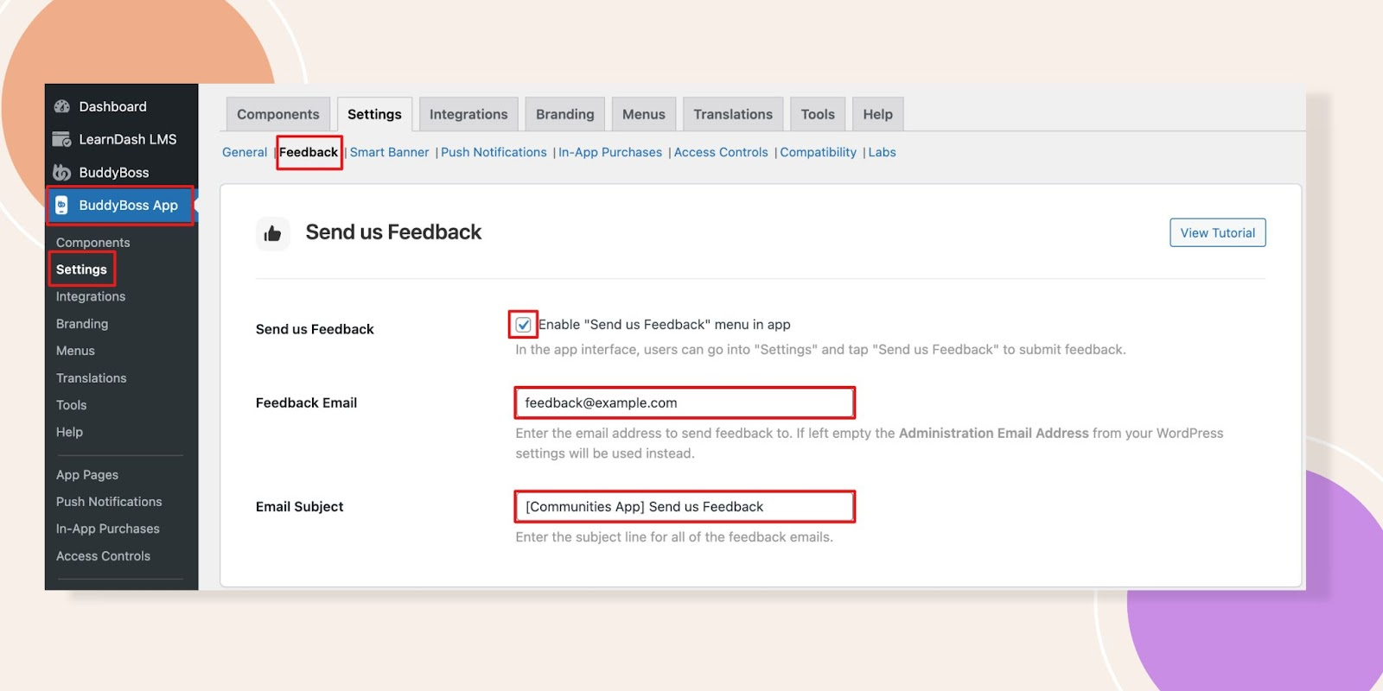This screenshot has width=1383, height=691.
Task: Open Tools in the sidebar submenu
Action: click(72, 405)
